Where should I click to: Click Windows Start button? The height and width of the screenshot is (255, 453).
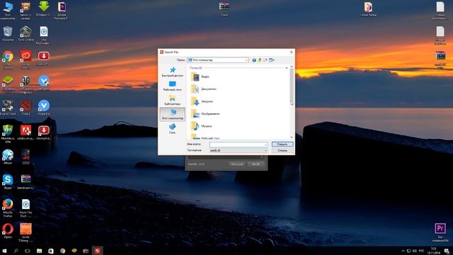coord(4,251)
